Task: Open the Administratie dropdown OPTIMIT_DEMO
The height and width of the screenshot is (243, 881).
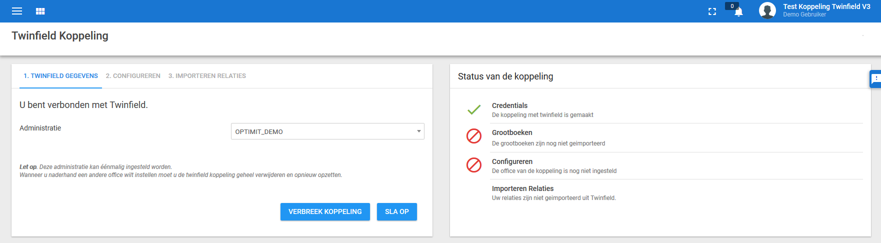Action: click(x=327, y=131)
